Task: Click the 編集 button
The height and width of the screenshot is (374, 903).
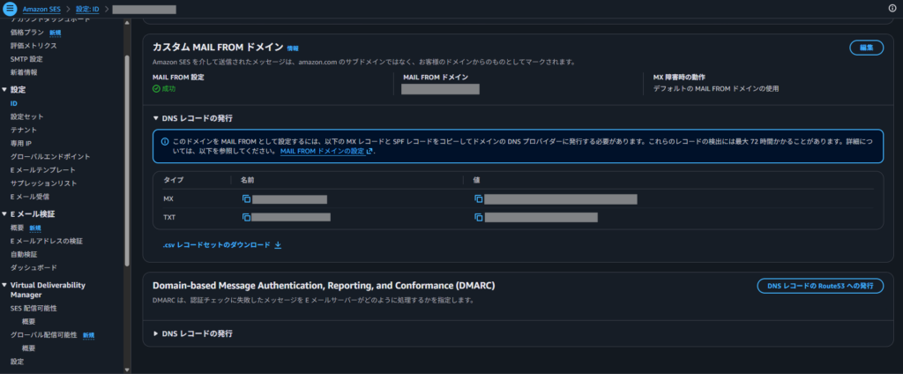Action: point(867,48)
